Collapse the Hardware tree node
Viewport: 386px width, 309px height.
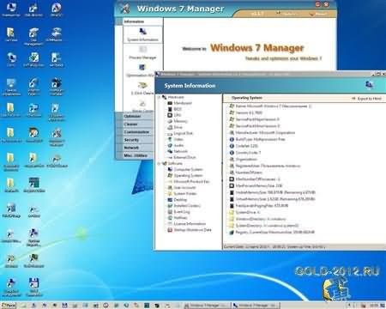(x=159, y=97)
